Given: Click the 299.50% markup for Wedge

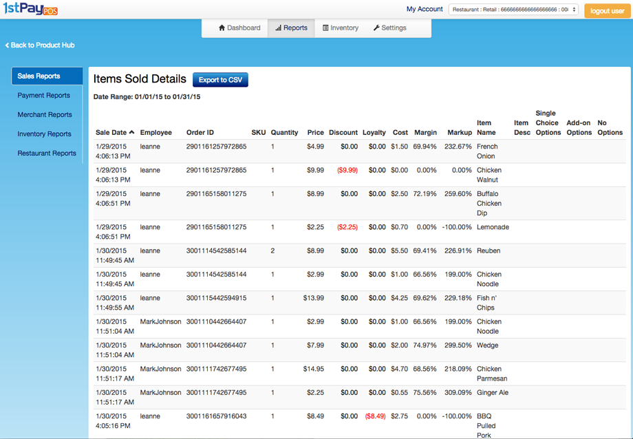Looking at the screenshot, I should 458,345.
